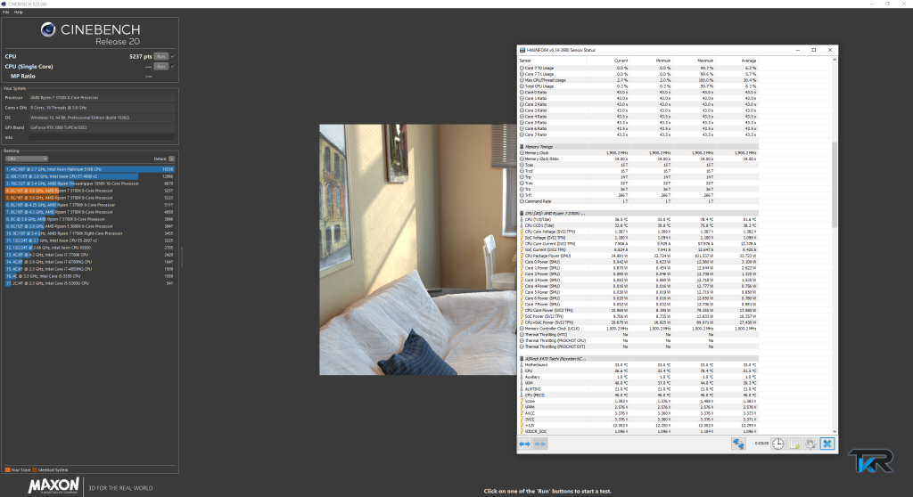Toggle the CPU (Single Core) test checkbox
Screen dimensions: 913x497
(173, 66)
